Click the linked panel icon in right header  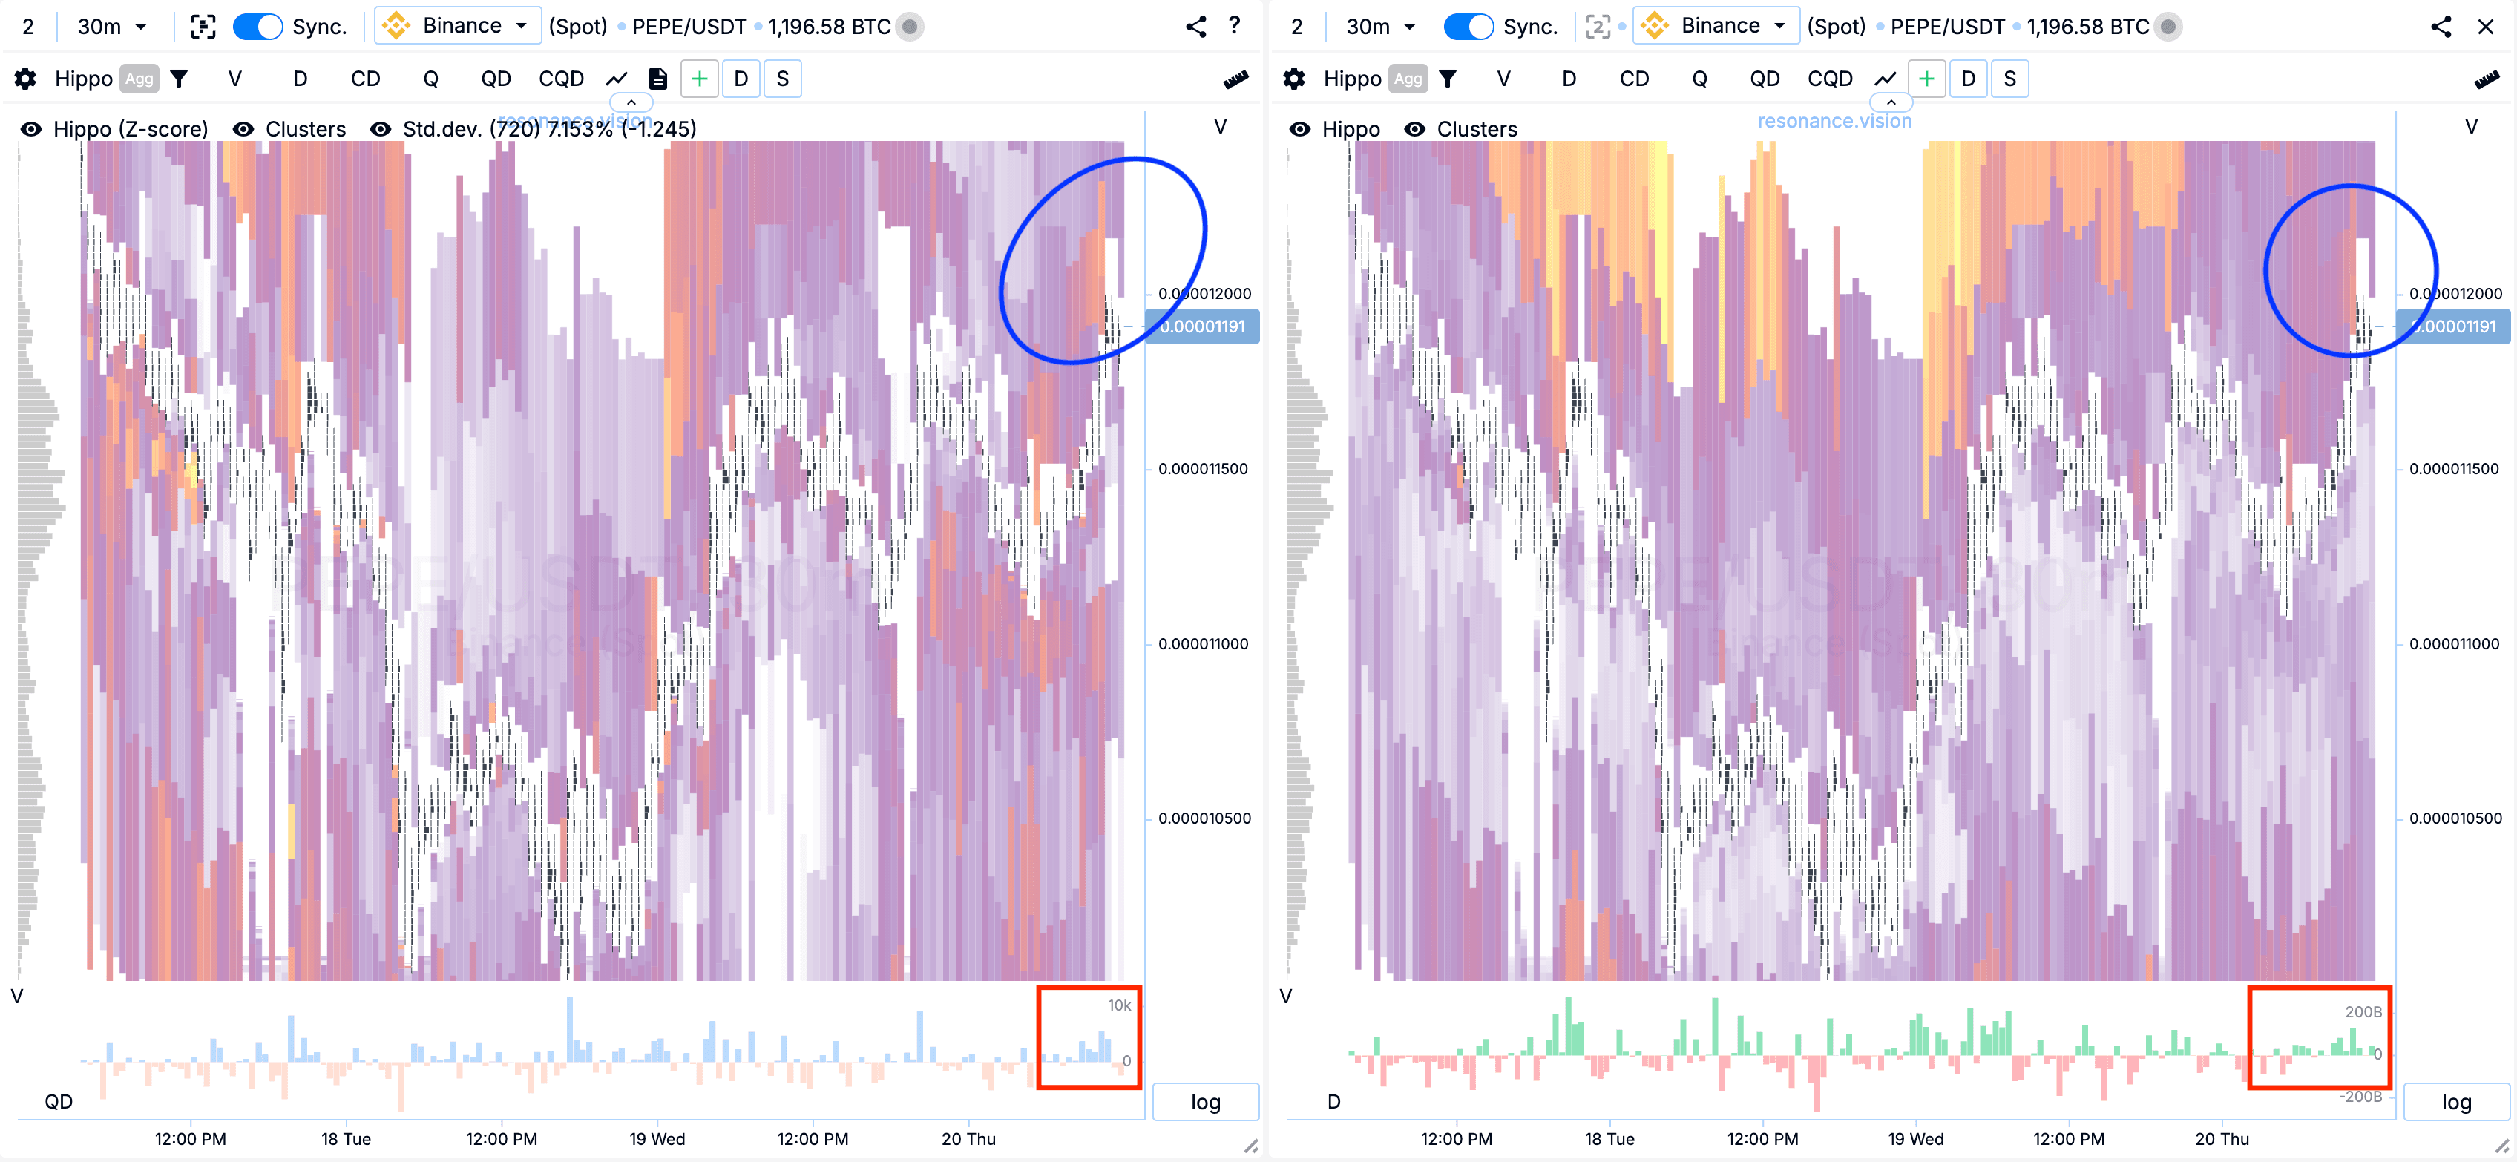1597,27
